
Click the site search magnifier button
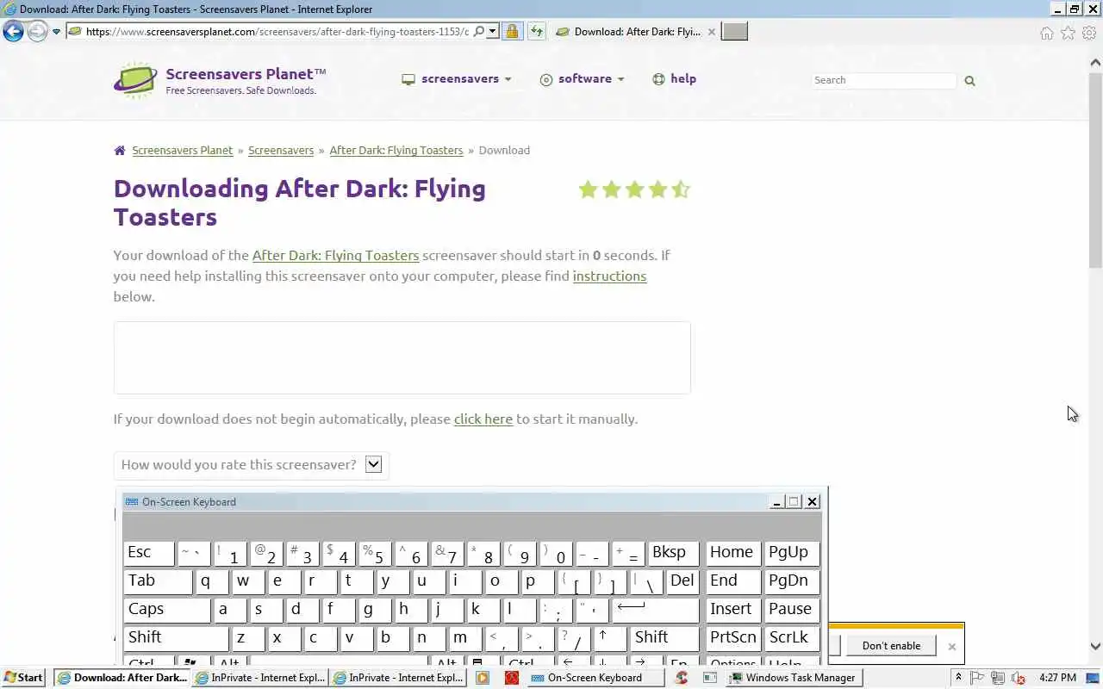(x=969, y=80)
